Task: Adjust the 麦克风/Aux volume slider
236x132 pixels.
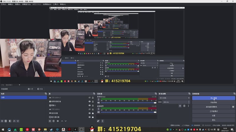Action: click(129, 103)
